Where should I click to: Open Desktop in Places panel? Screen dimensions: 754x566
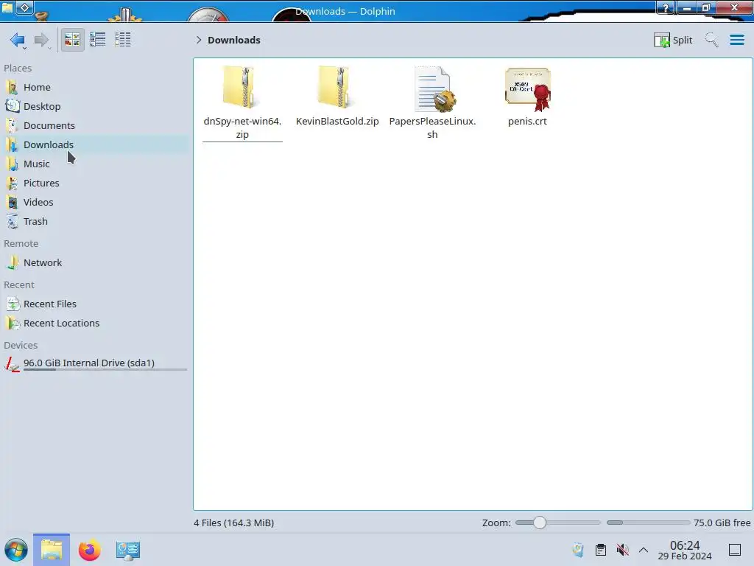pos(95,106)
